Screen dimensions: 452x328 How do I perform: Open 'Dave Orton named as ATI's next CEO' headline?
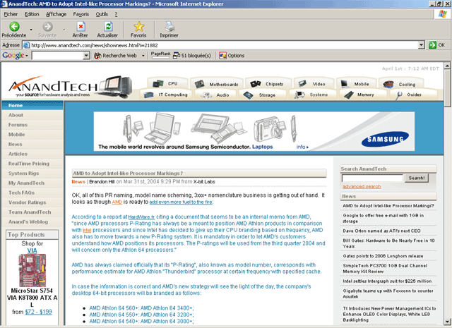(x=381, y=231)
